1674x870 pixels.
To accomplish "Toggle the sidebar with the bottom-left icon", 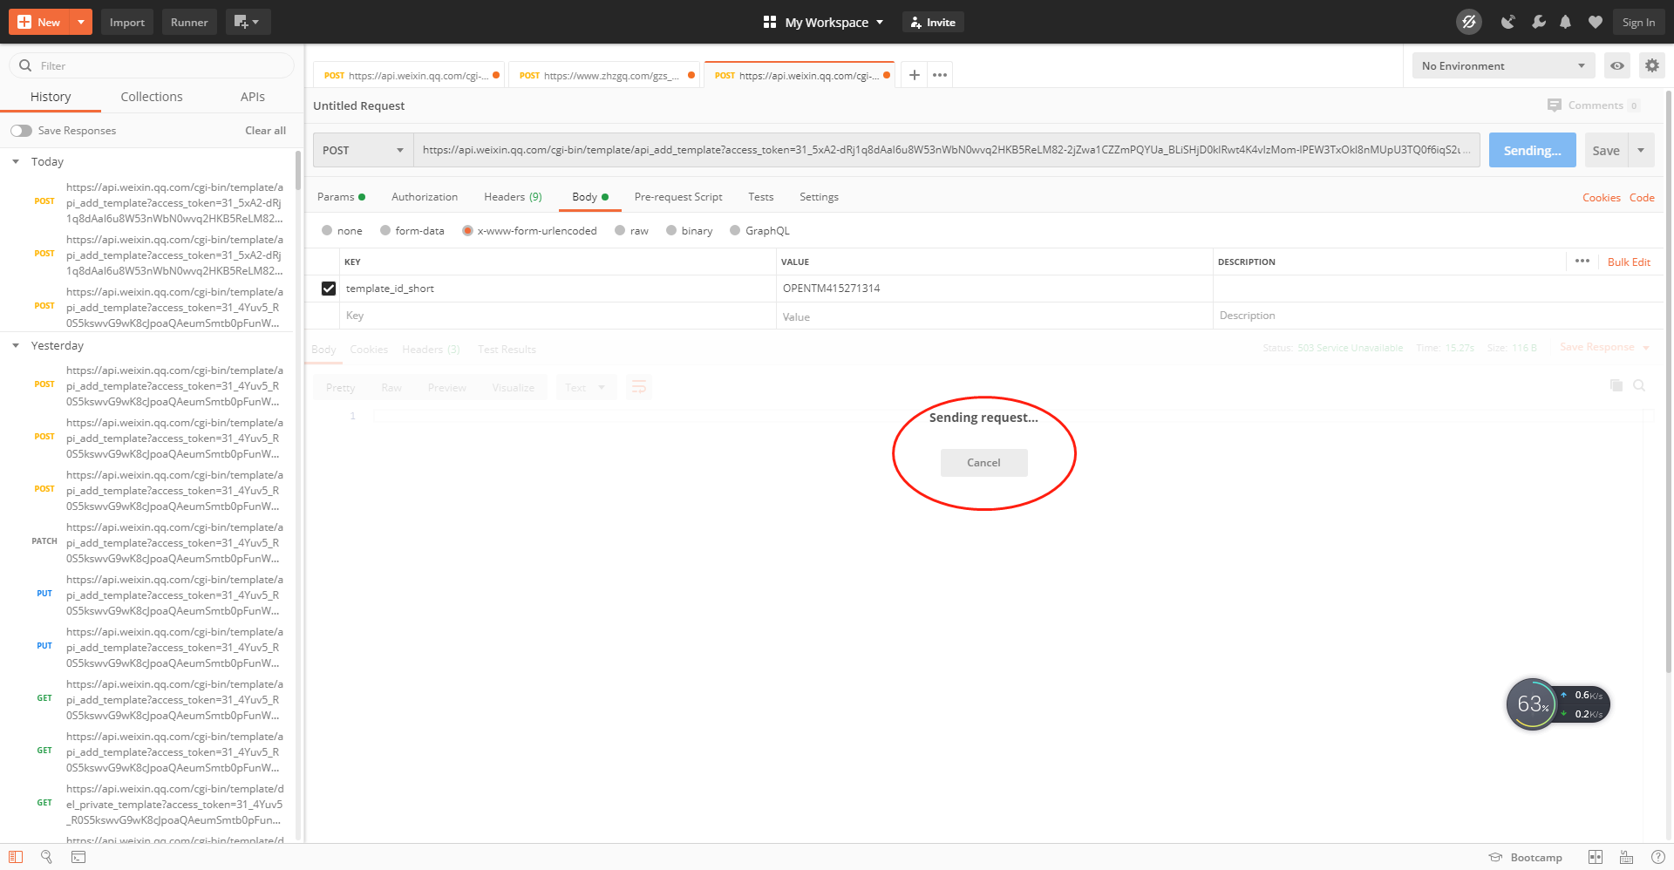I will [x=16, y=857].
